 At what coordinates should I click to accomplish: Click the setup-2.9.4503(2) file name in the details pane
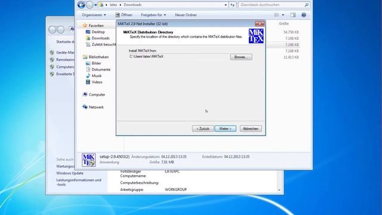115,156
